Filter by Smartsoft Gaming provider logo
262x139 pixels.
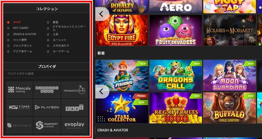(x=47, y=125)
